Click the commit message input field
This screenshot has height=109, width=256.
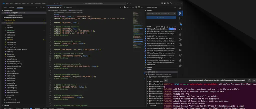tap(161, 13)
